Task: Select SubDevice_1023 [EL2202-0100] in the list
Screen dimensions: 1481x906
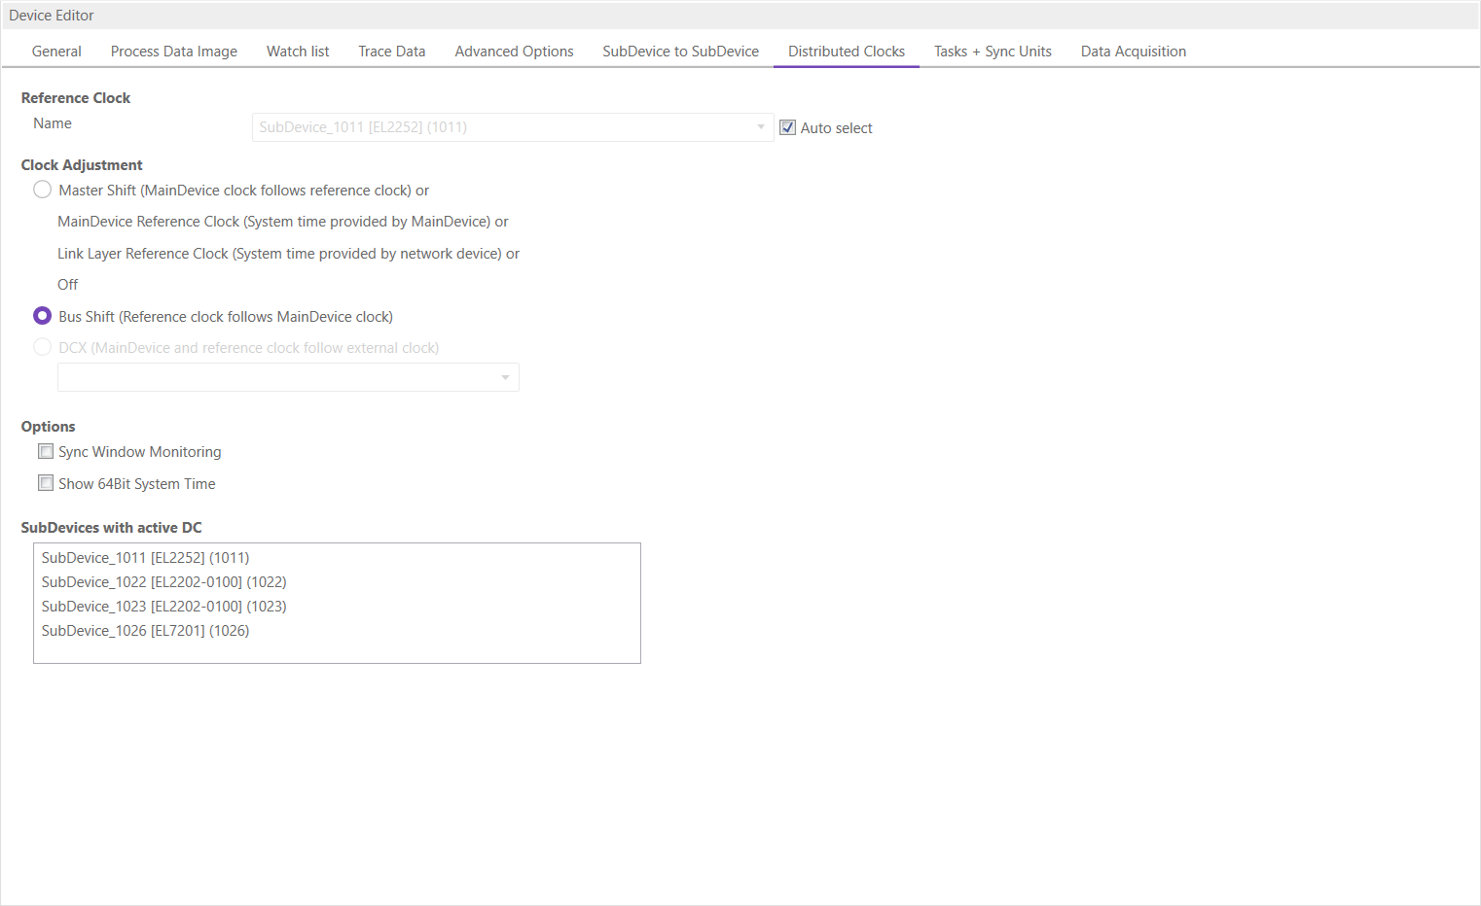Action: point(163,607)
